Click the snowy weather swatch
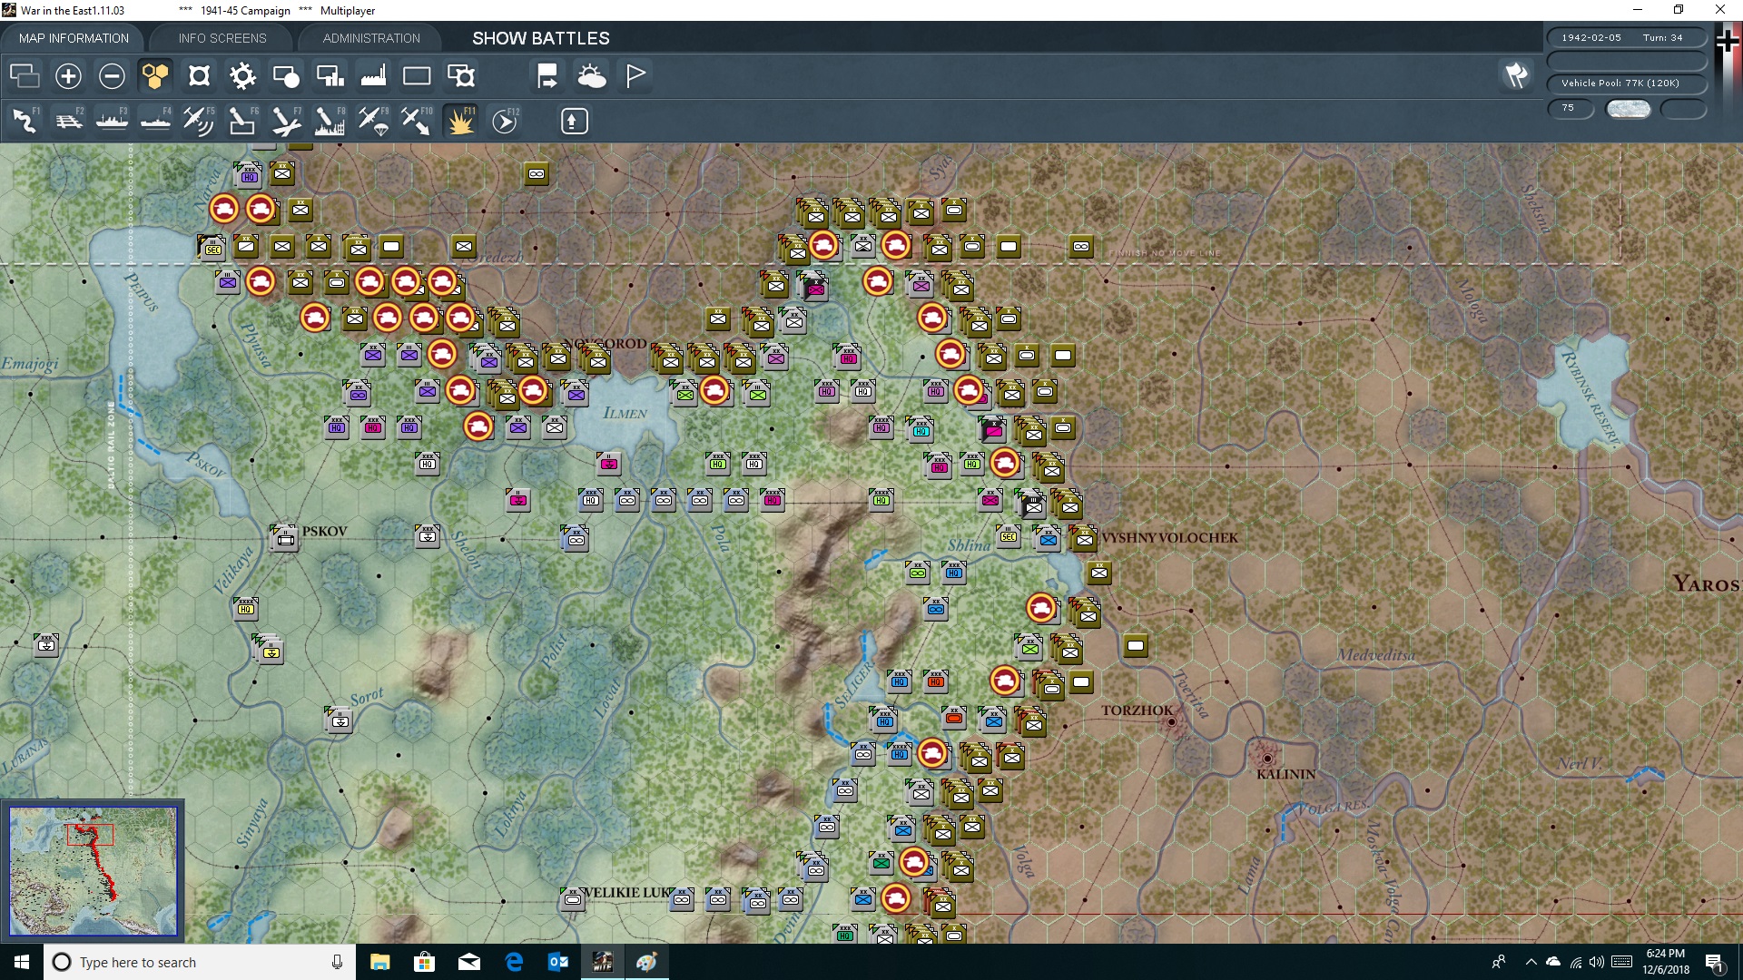This screenshot has width=1743, height=980. click(x=1629, y=109)
